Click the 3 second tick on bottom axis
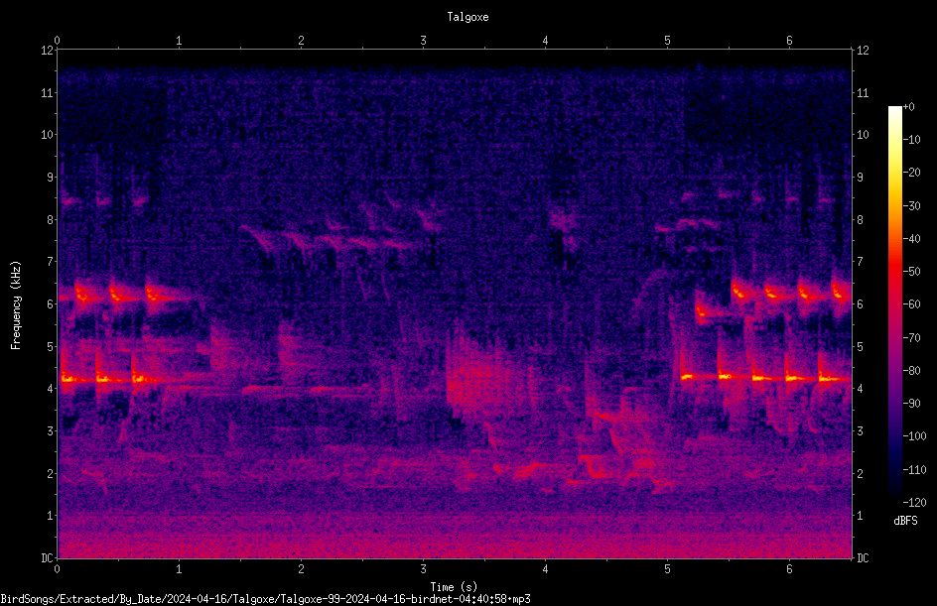 (x=423, y=569)
